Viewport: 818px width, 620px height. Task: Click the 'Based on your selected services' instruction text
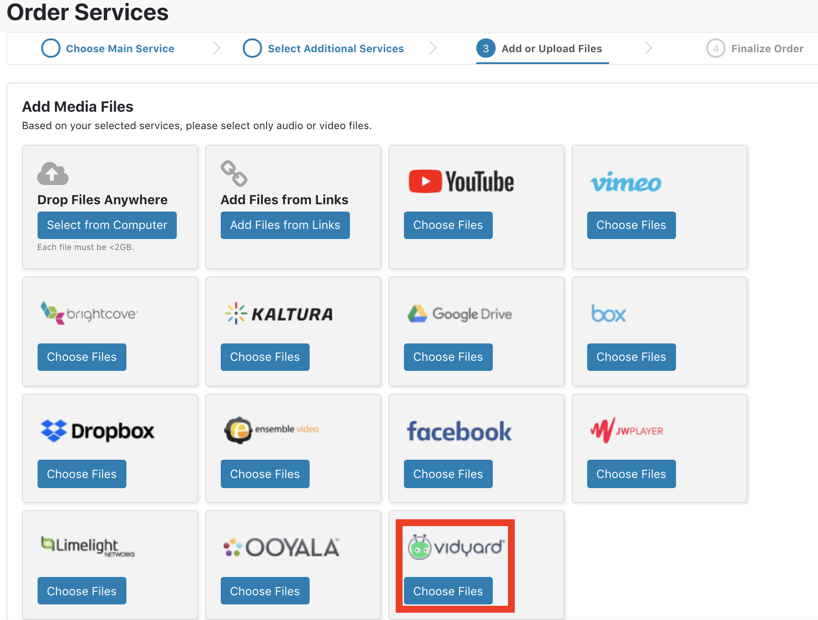197,125
